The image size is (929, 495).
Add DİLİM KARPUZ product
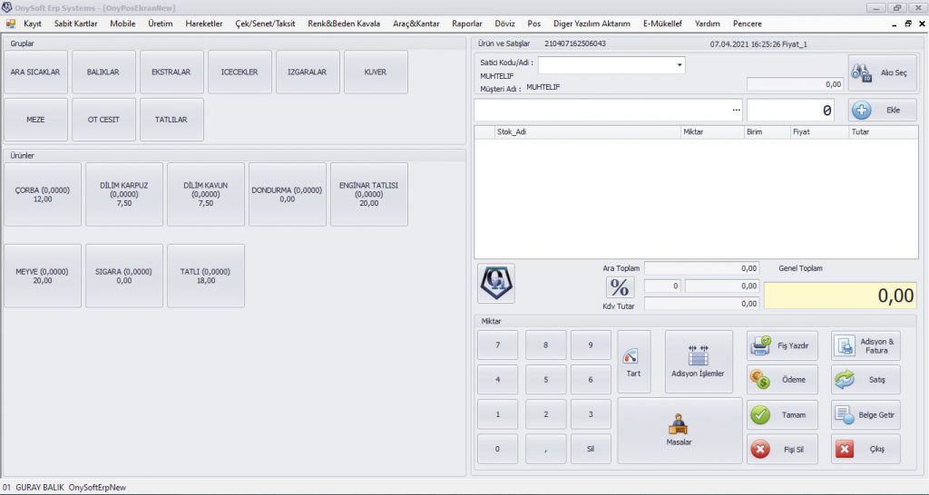tap(124, 194)
